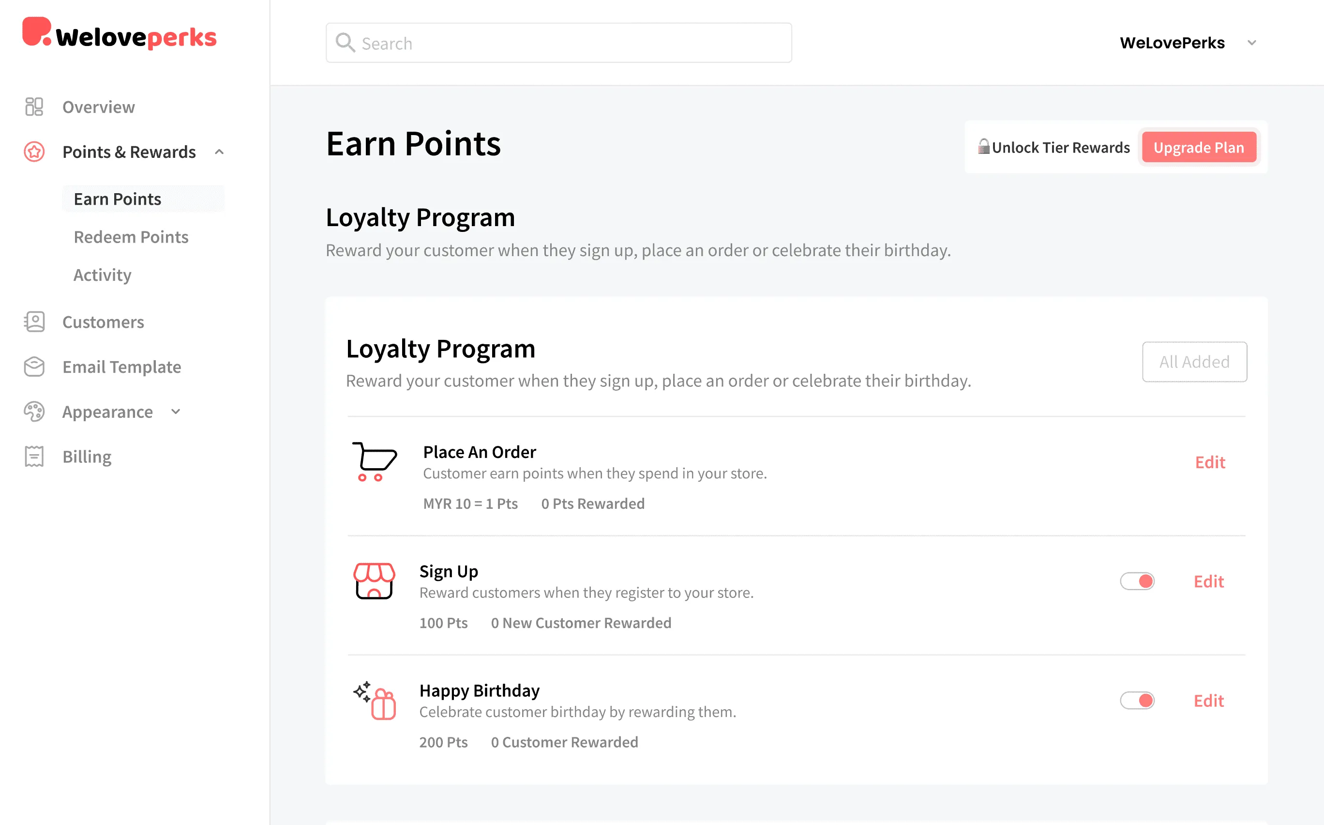
Task: Open the Activity menu item
Action: point(103,275)
